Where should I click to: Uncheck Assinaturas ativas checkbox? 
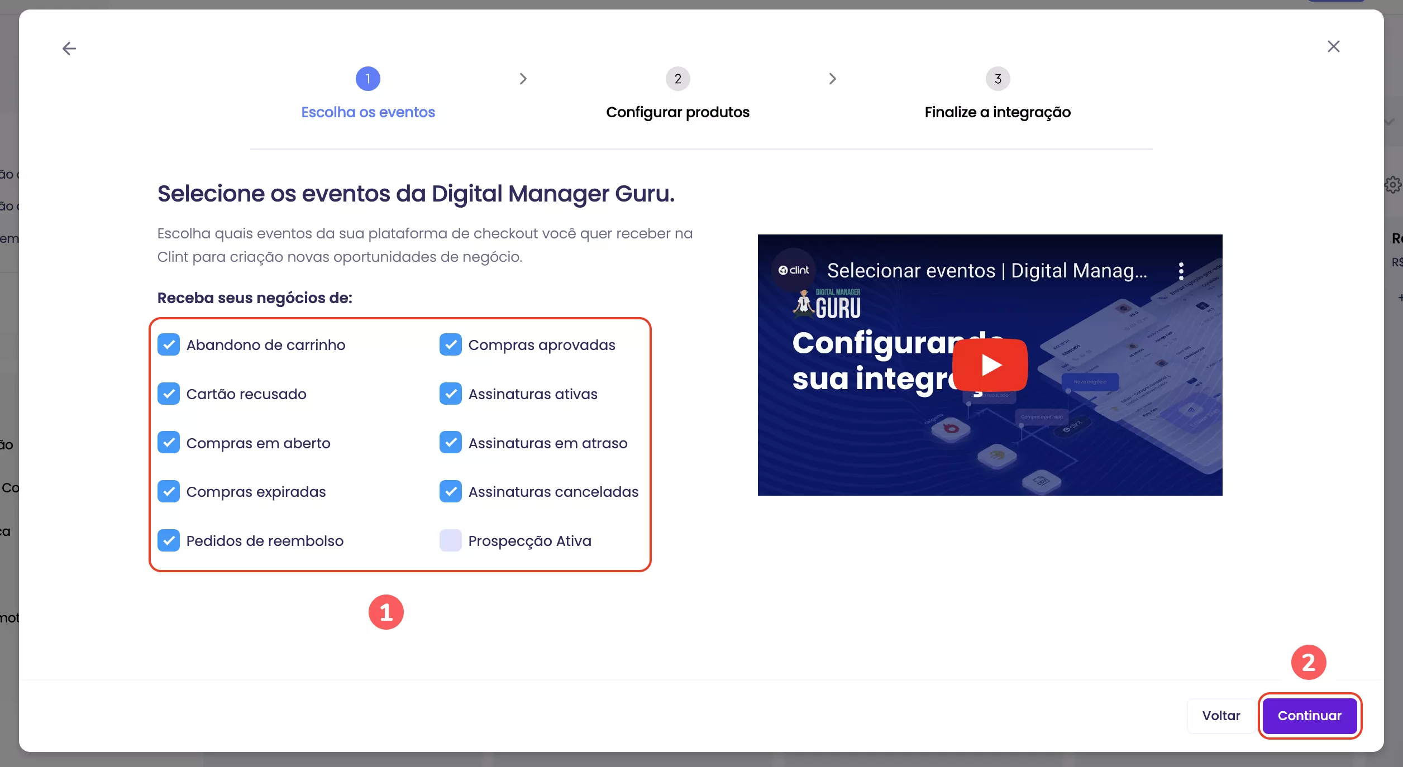point(451,394)
